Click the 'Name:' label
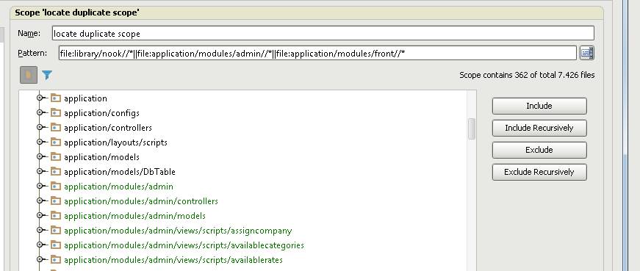This screenshot has width=640, height=271. pyautogui.click(x=29, y=34)
